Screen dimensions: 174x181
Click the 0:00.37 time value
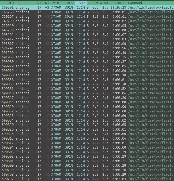click(x=119, y=62)
